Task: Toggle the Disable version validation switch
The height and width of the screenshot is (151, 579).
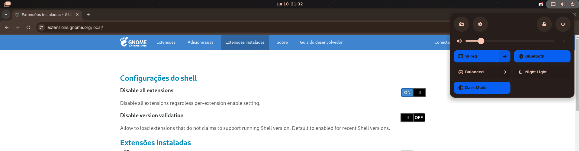Action: point(413,118)
